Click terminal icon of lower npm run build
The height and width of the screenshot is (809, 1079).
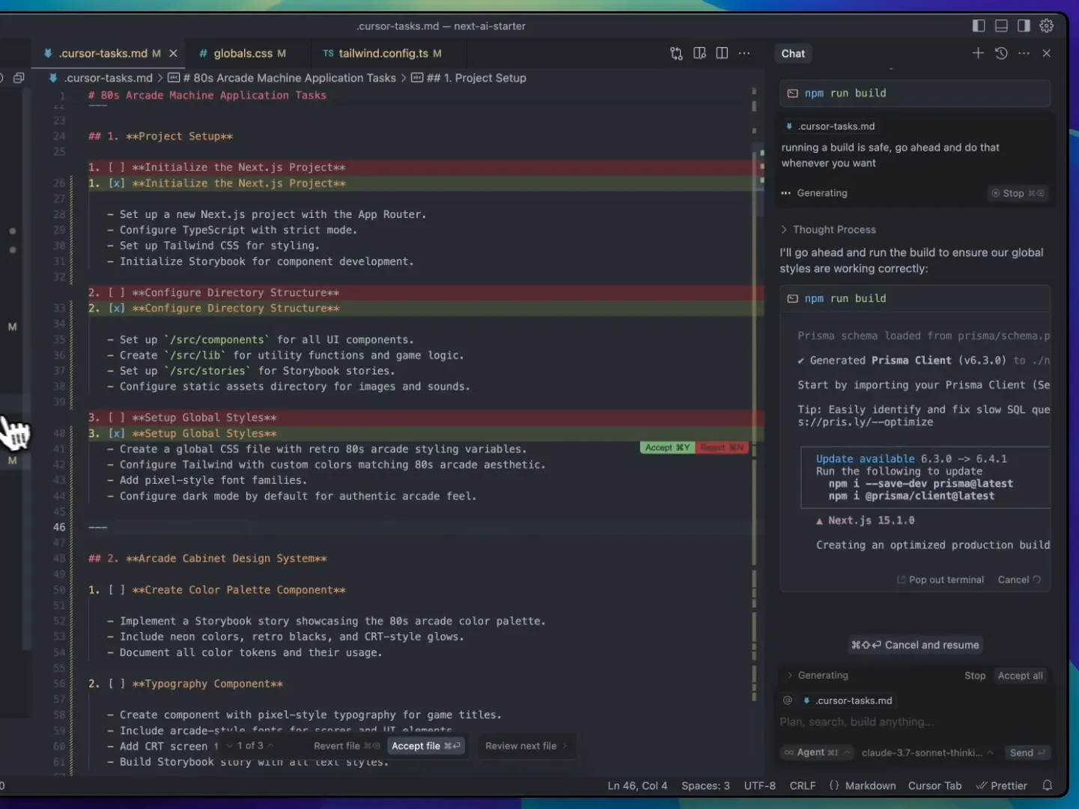point(792,299)
